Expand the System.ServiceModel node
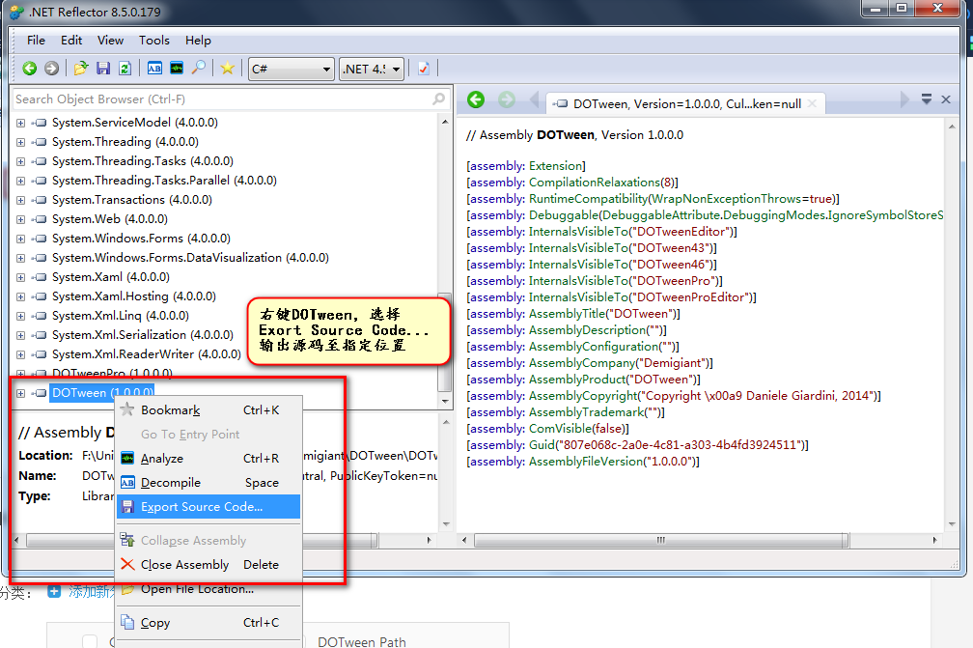The image size is (973, 648). pyautogui.click(x=20, y=123)
